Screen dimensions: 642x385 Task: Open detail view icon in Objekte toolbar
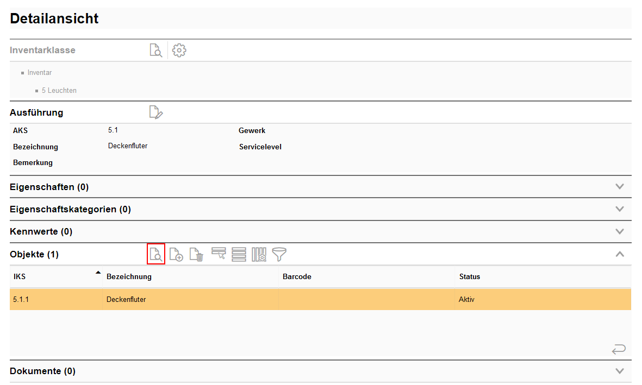156,254
